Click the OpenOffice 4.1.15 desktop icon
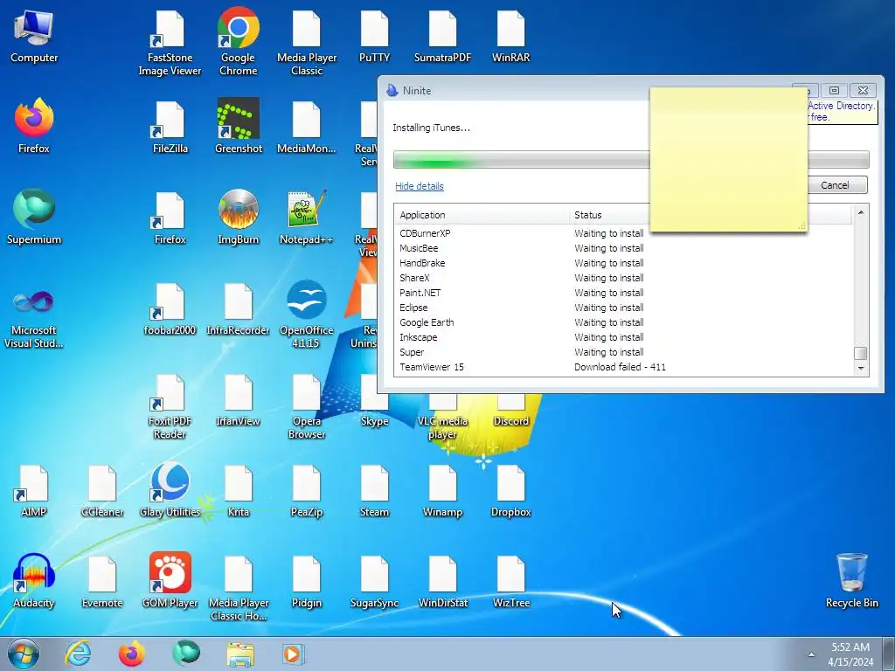This screenshot has width=895, height=671. 307,315
